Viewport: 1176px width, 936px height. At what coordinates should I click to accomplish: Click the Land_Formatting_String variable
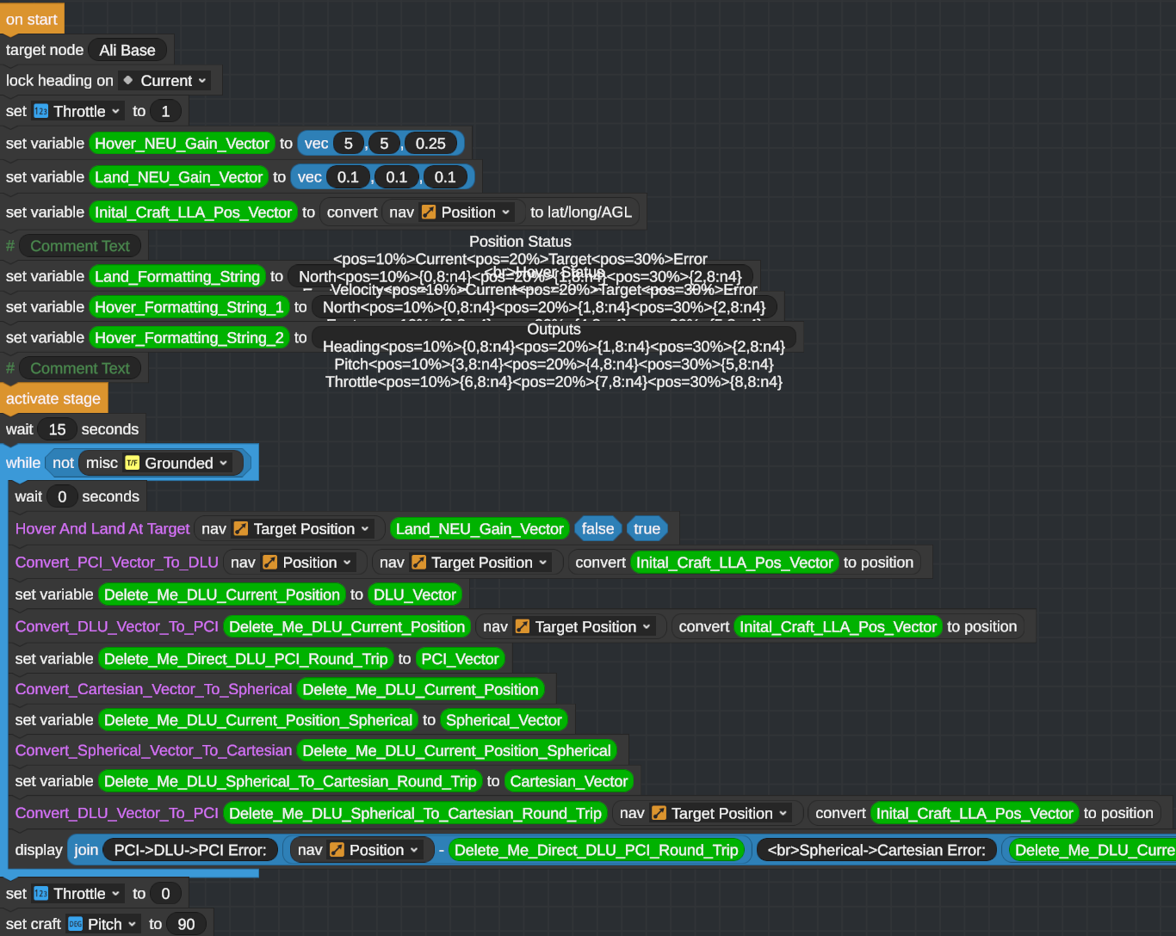[x=177, y=276]
